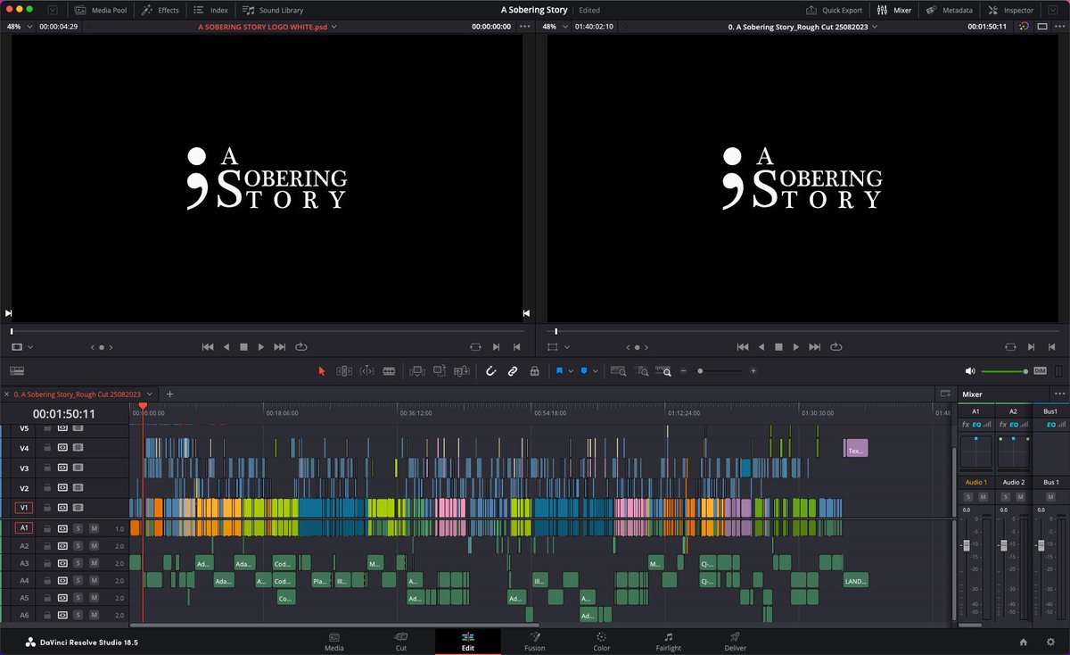The image size is (1070, 655).
Task: Switch to the Fairlight page
Action: coord(669,642)
